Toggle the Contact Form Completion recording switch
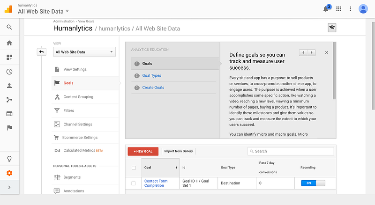The height and width of the screenshot is (205, 375). tap(313, 183)
